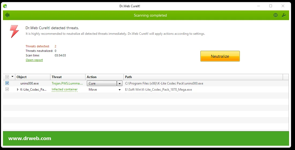295x150 pixels.
Task: Uncheck the unins000.exe threat checkbox
Action: 7,83
